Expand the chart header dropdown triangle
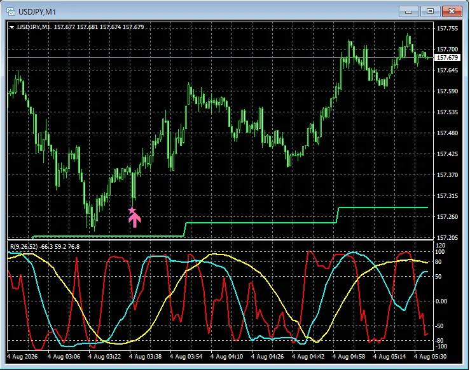The height and width of the screenshot is (370, 470). point(11,27)
